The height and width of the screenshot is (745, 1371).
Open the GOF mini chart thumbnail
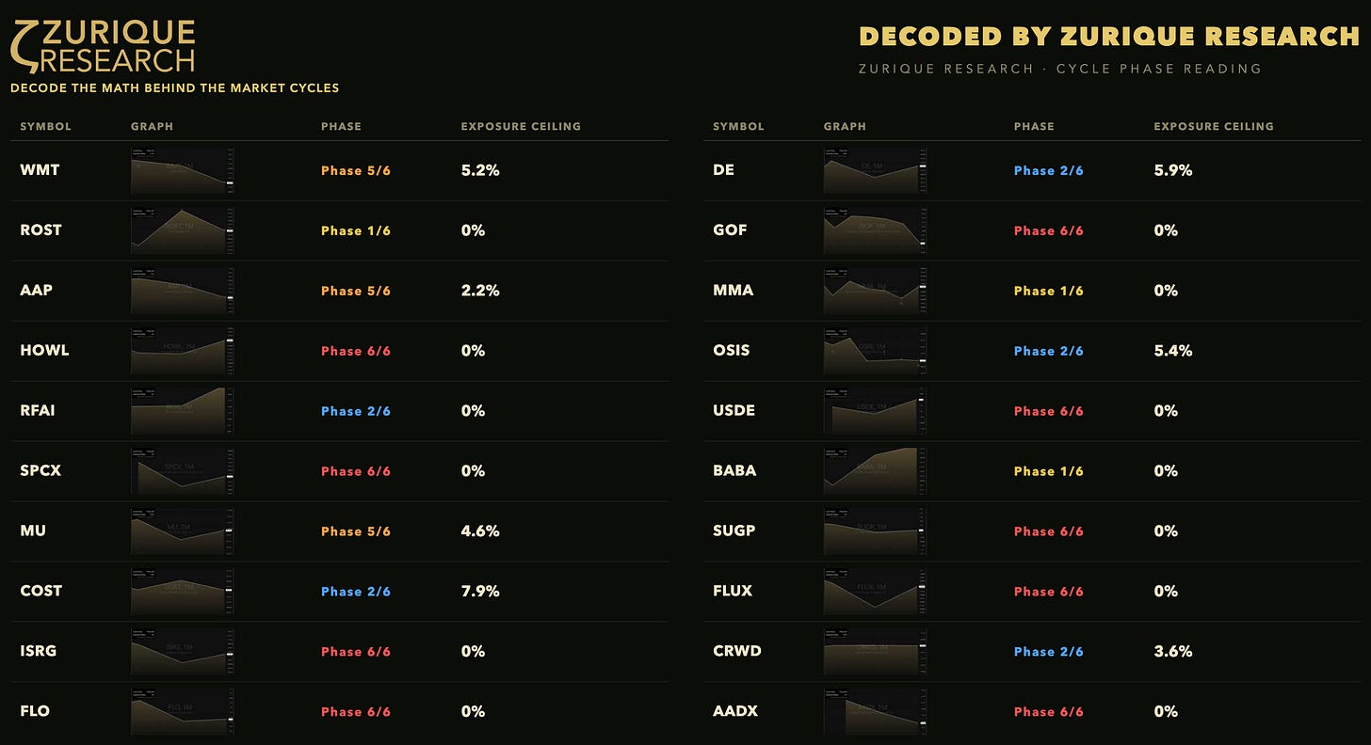point(875,230)
